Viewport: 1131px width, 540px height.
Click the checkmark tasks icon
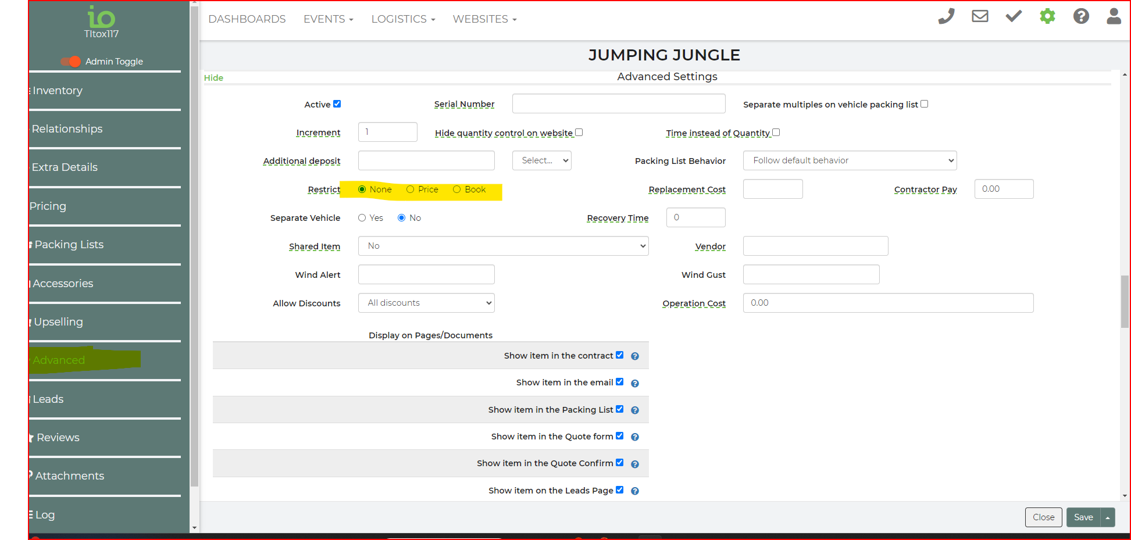[x=1014, y=16]
